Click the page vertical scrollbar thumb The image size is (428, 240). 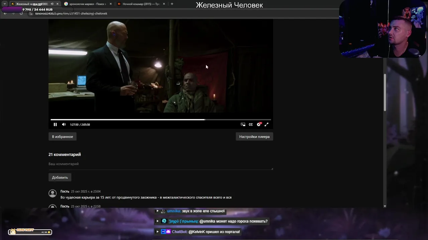385,93
